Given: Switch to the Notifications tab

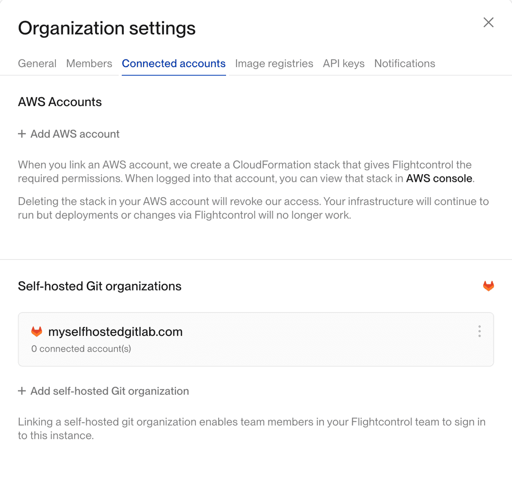Looking at the screenshot, I should 404,63.
